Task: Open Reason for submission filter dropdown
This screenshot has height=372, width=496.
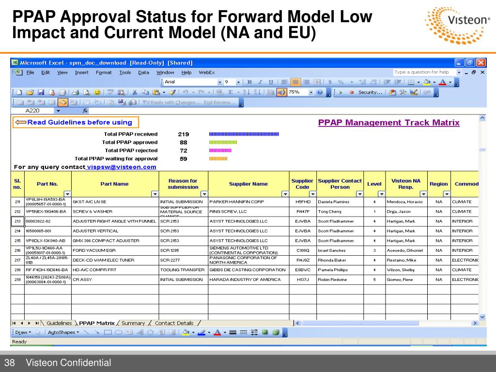Action: (204, 194)
